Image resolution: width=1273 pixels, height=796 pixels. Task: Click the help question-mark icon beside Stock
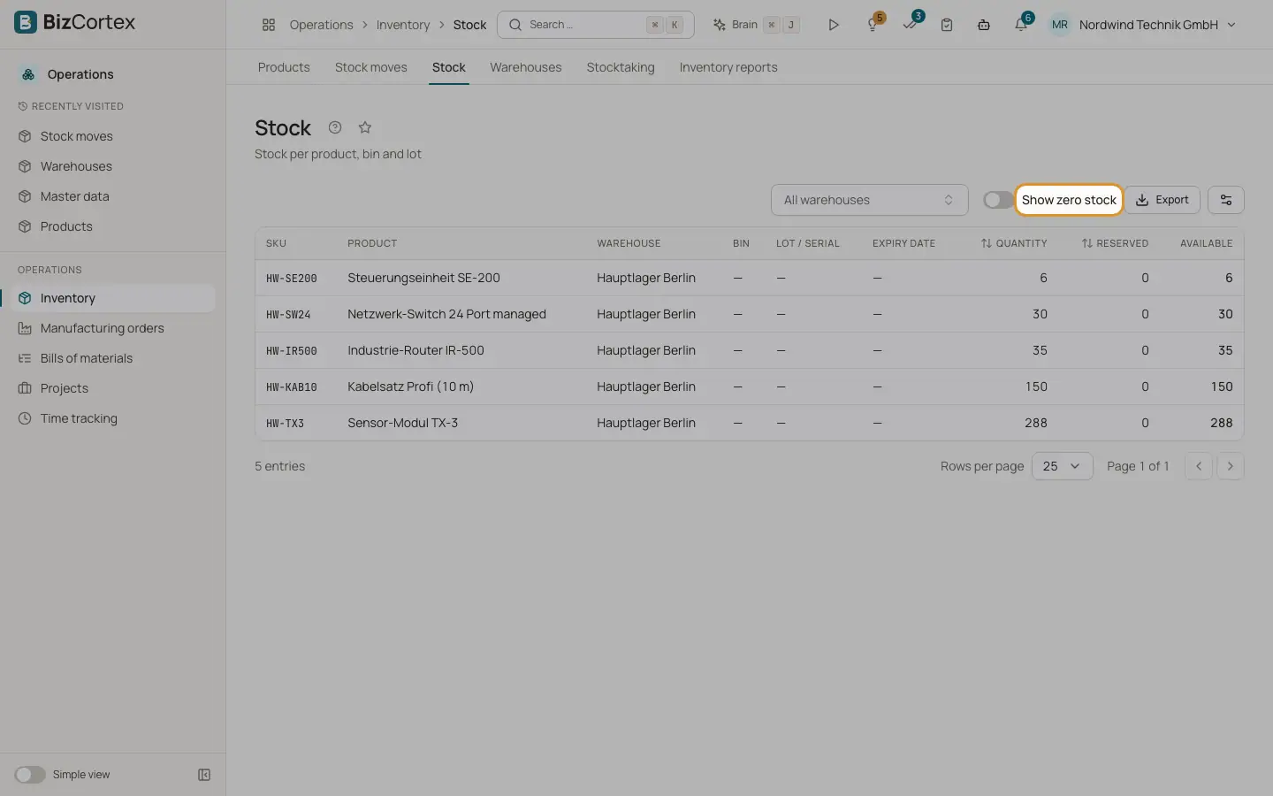(335, 127)
